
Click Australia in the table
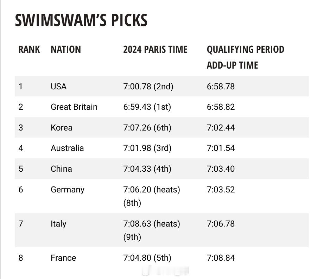(x=67, y=148)
